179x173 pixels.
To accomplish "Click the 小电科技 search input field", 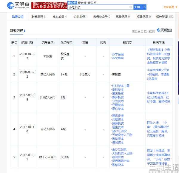I will coord(98,7).
